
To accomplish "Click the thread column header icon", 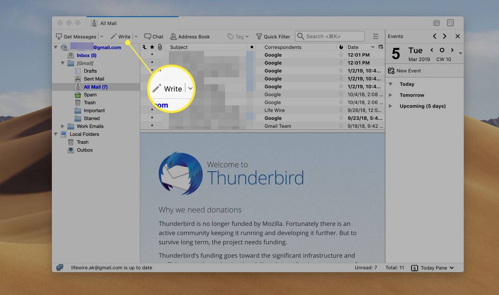I will click(x=144, y=47).
